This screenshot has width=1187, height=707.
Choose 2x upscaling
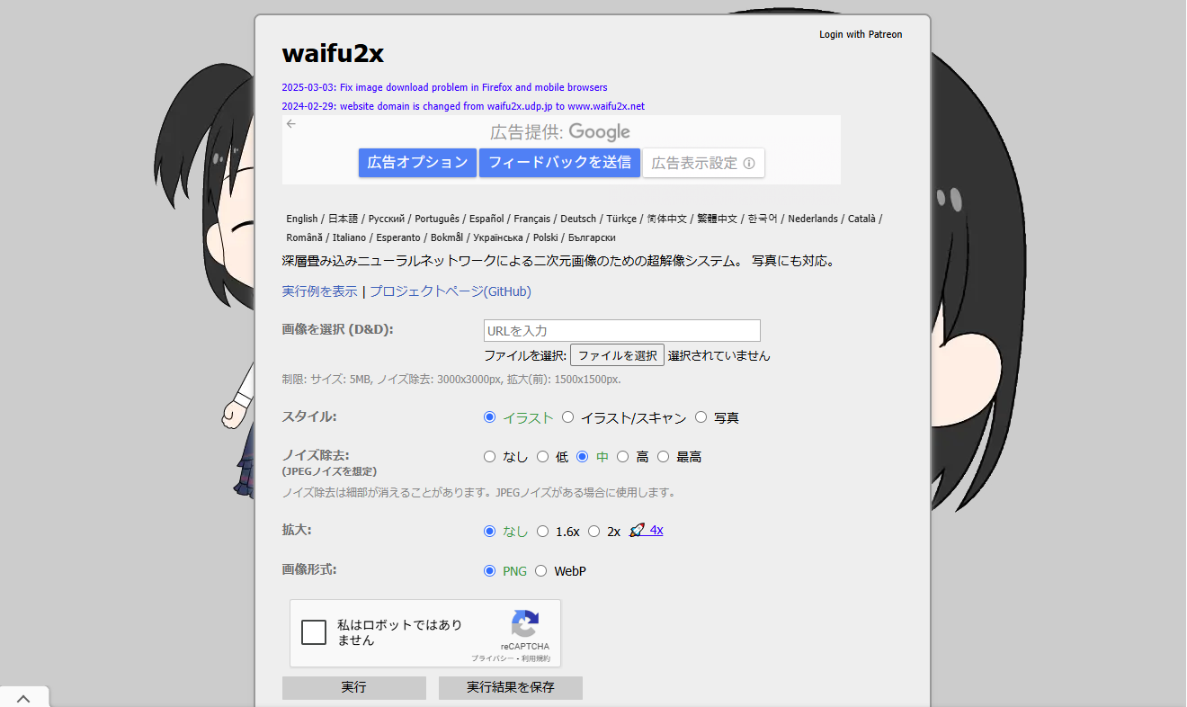(593, 532)
